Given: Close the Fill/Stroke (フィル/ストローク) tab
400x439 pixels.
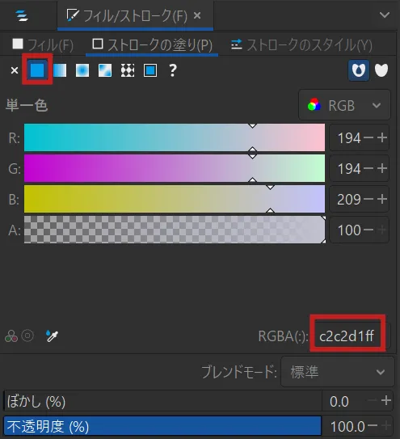Looking at the screenshot, I should pyautogui.click(x=197, y=15).
